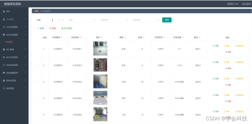Go to 首页 via the breadcrumb
252x124 pixels.
pyautogui.click(x=36, y=11)
